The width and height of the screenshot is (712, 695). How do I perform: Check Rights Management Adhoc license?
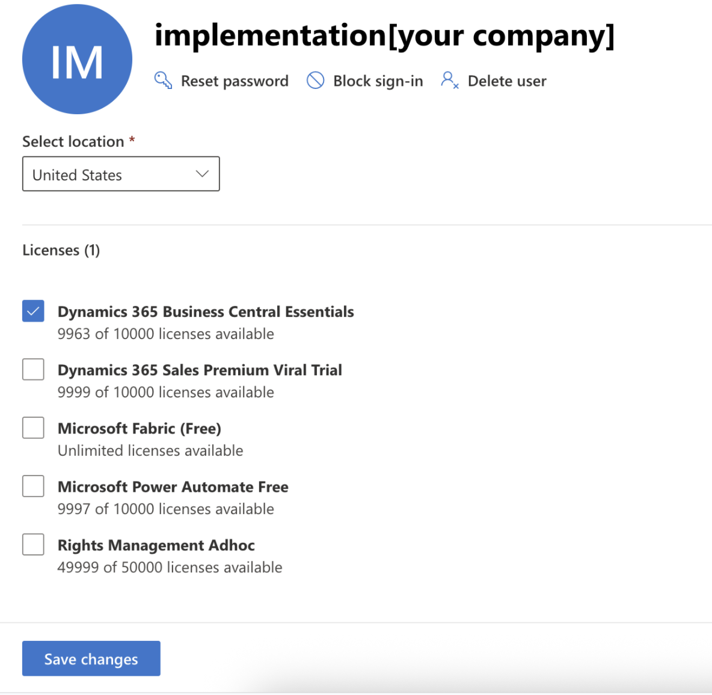pyautogui.click(x=33, y=544)
